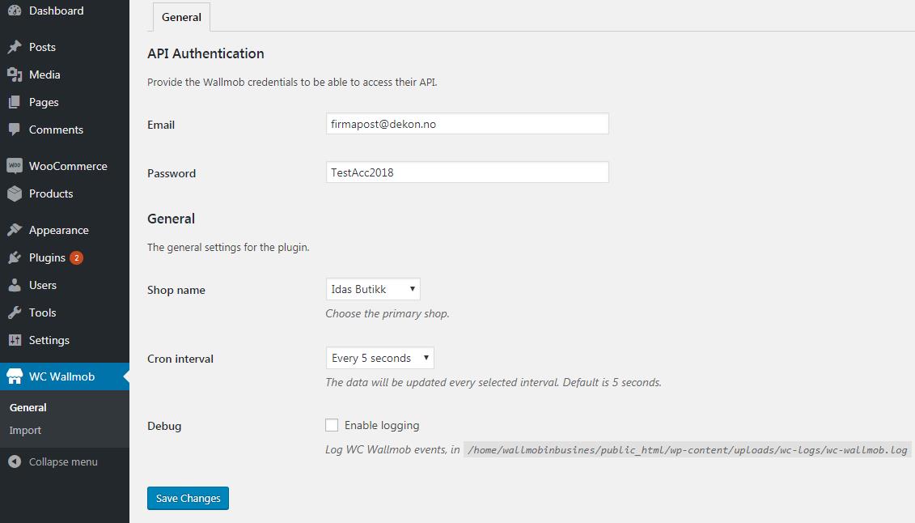Click the Media icon in sidebar
915x523 pixels.
click(15, 74)
